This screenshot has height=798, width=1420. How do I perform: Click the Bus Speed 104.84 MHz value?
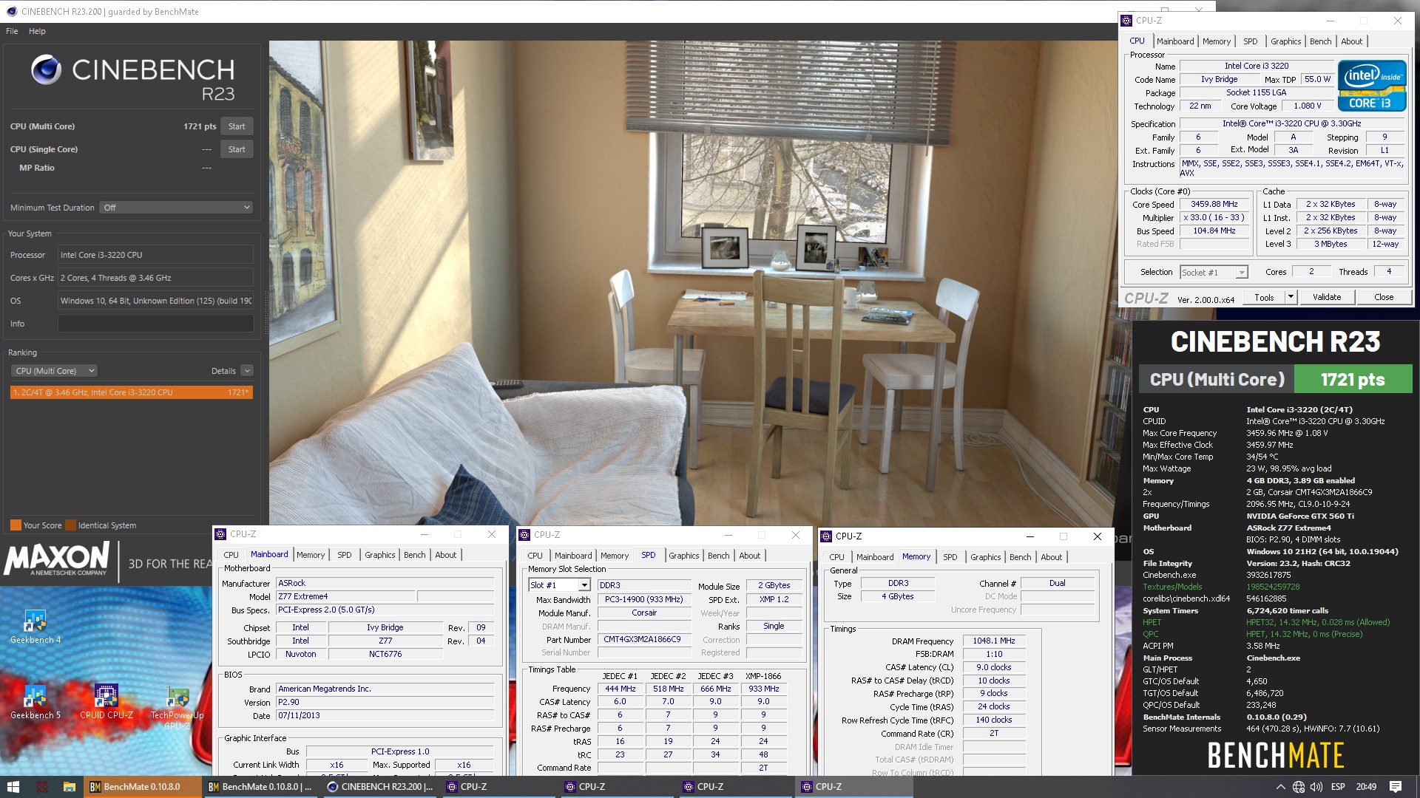pyautogui.click(x=1214, y=231)
